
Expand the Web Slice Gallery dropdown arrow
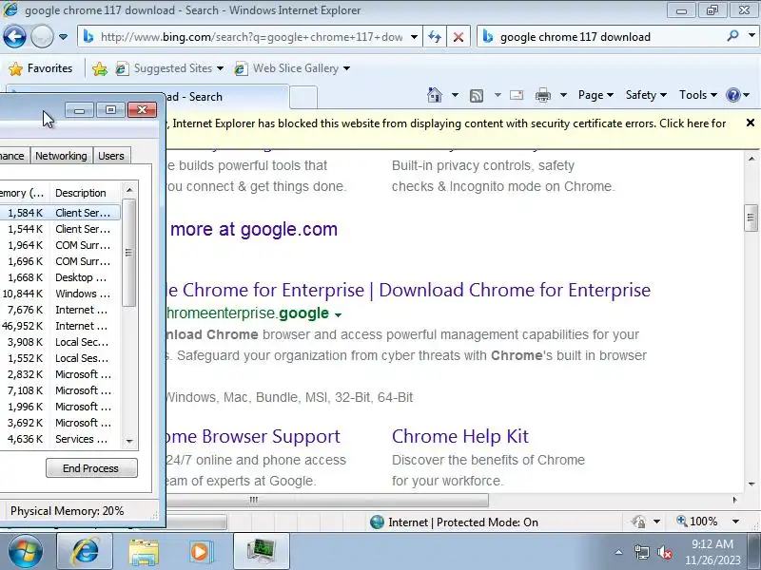[x=346, y=68]
